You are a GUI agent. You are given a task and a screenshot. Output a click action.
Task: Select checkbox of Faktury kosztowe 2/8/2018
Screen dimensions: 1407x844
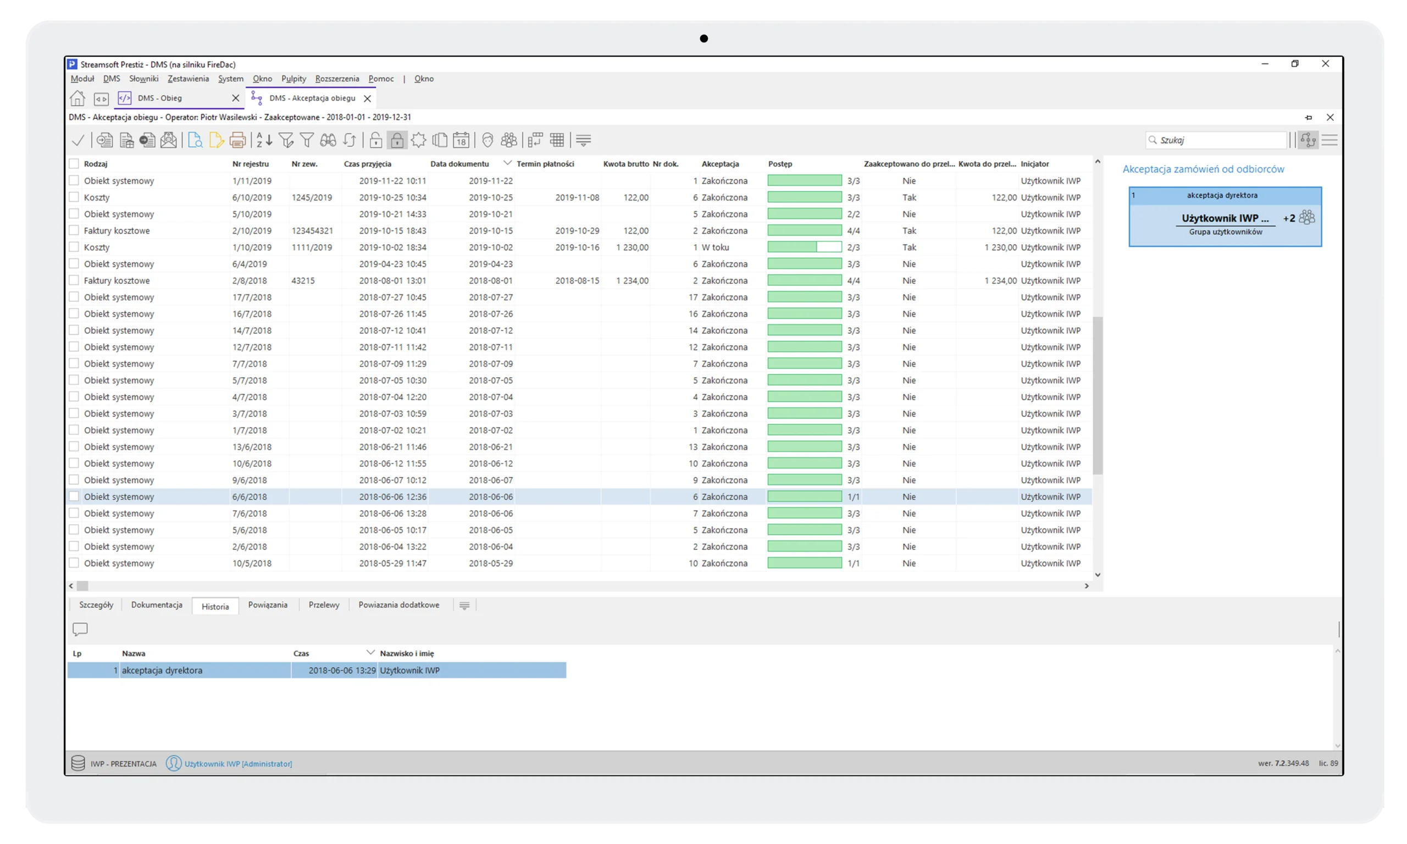[74, 280]
